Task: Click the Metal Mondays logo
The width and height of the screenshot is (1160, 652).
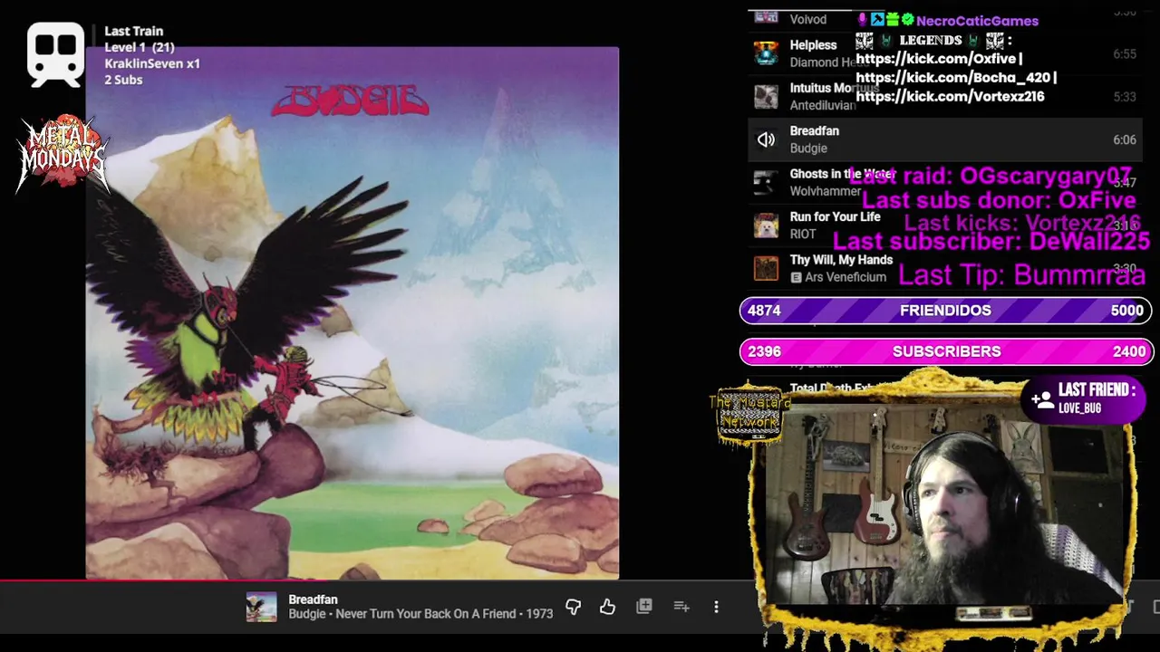Action: pos(63,154)
